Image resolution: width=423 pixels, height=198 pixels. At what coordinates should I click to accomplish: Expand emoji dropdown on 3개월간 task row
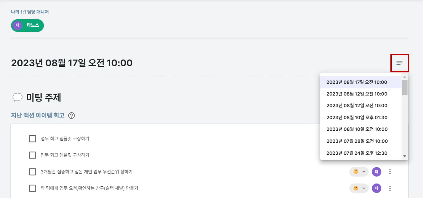[364, 172]
